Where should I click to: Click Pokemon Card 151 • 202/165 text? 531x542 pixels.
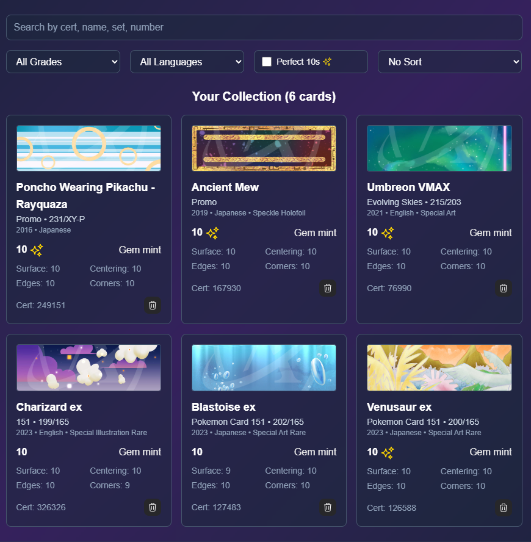click(248, 422)
